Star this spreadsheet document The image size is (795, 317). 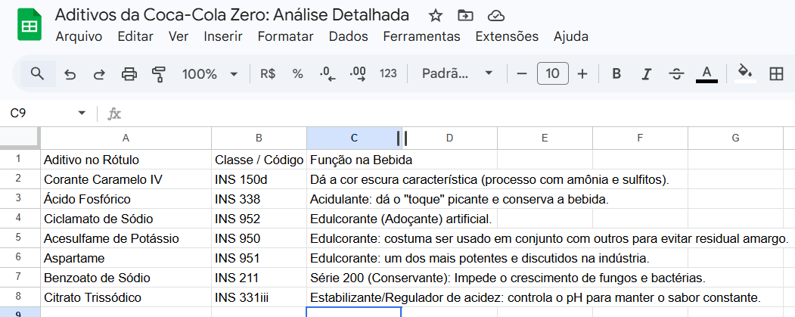coord(436,16)
